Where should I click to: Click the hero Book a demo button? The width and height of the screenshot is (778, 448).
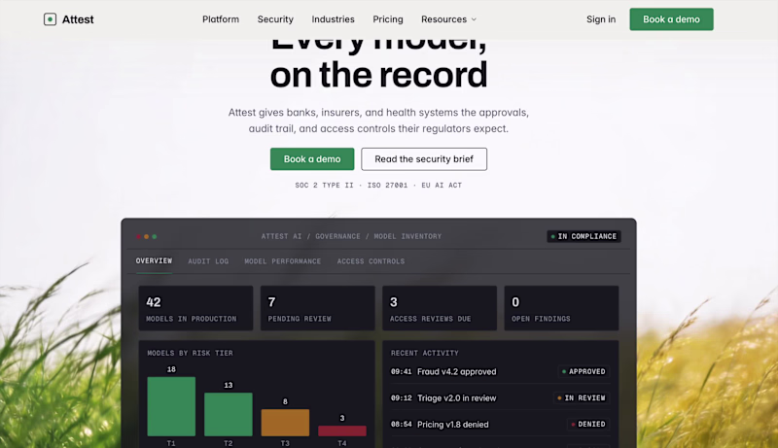click(x=312, y=159)
